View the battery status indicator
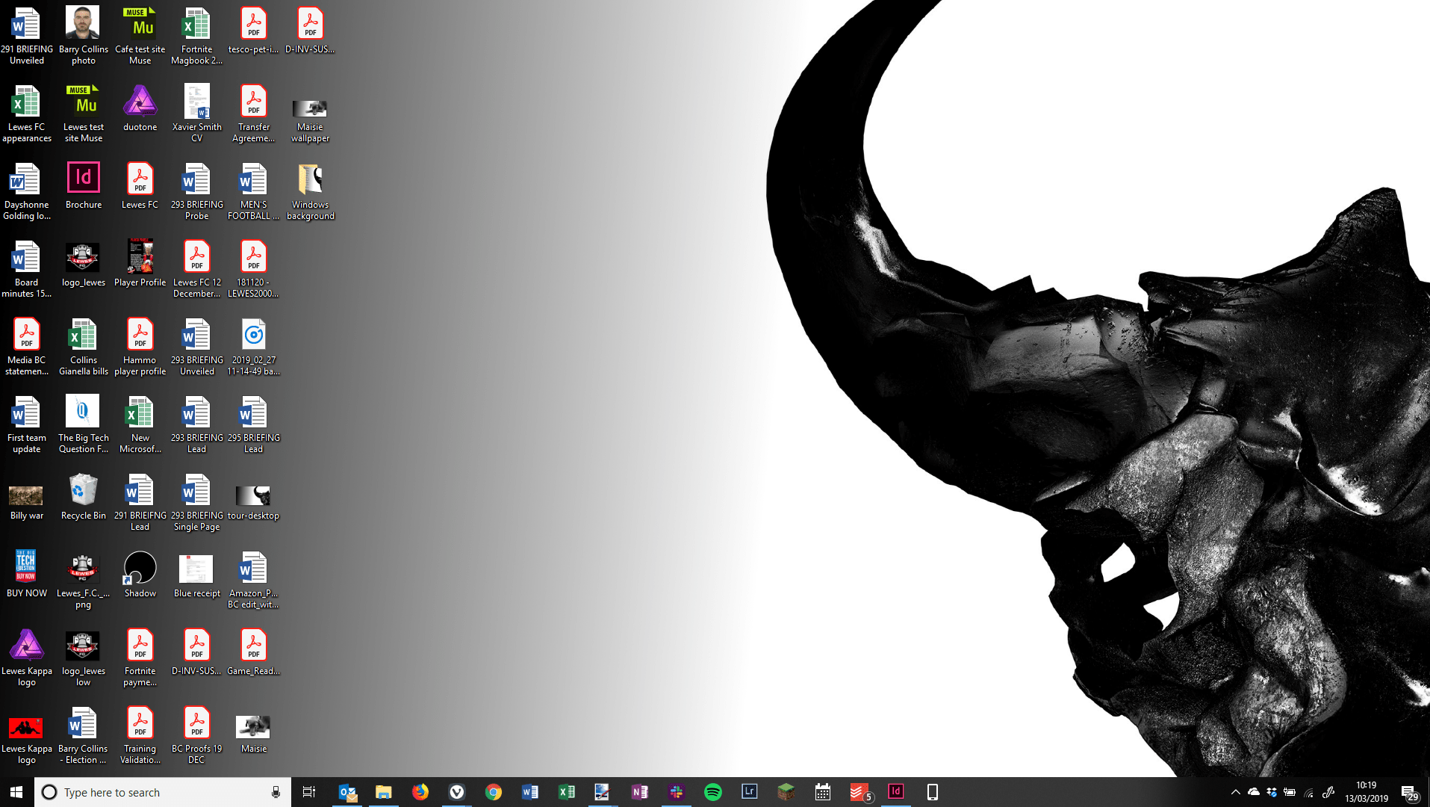The width and height of the screenshot is (1430, 807). pos(1290,791)
